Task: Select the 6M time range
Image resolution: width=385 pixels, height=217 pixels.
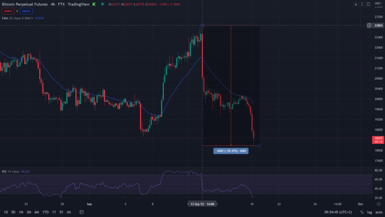Action: coord(37,212)
